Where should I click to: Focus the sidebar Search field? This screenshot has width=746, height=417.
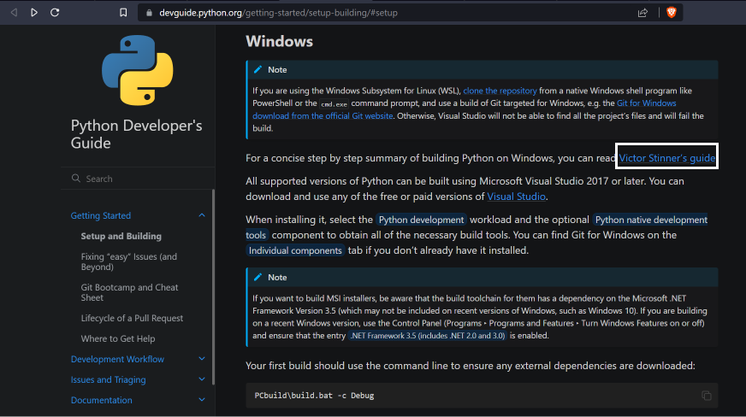[x=138, y=179]
